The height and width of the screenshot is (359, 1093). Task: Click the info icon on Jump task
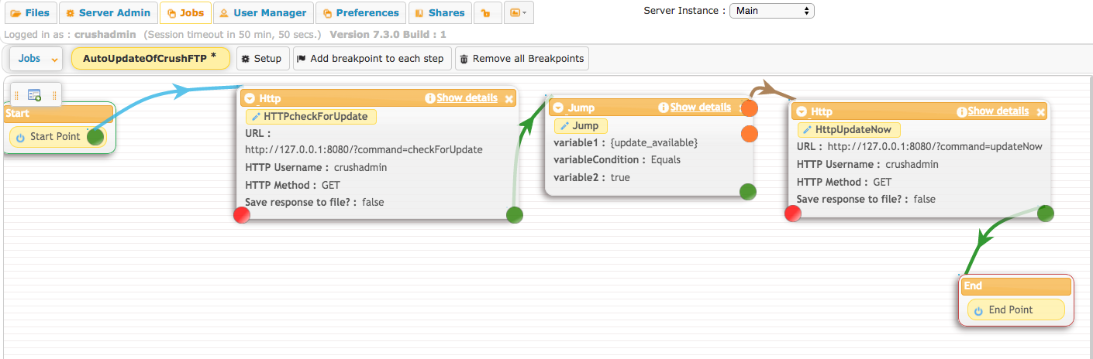pyautogui.click(x=663, y=108)
